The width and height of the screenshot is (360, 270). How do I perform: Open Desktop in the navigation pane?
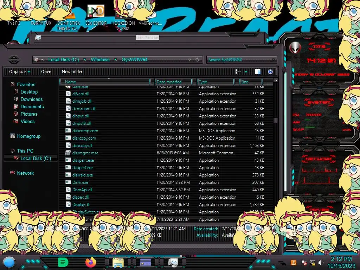pyautogui.click(x=29, y=92)
